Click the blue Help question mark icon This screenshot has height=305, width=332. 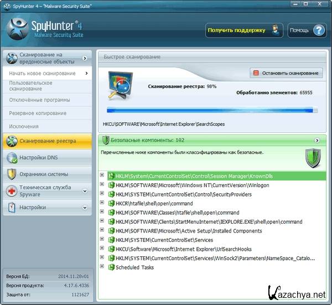tap(319, 30)
